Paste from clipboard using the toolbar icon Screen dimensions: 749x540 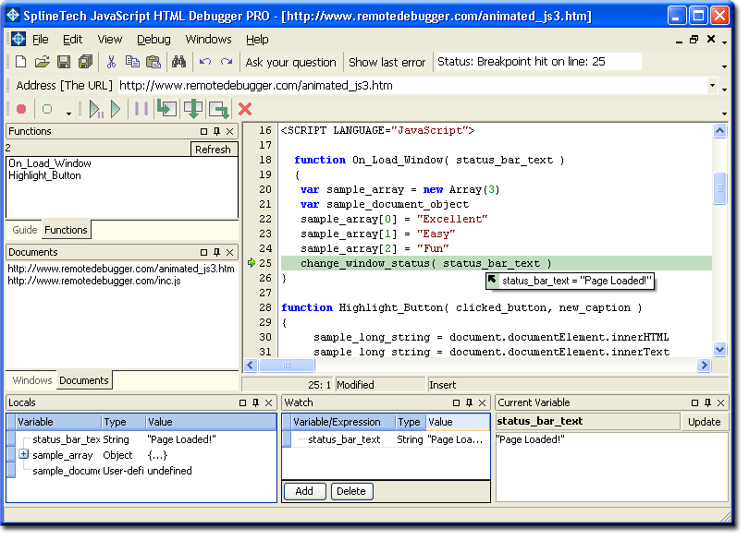pyautogui.click(x=153, y=62)
